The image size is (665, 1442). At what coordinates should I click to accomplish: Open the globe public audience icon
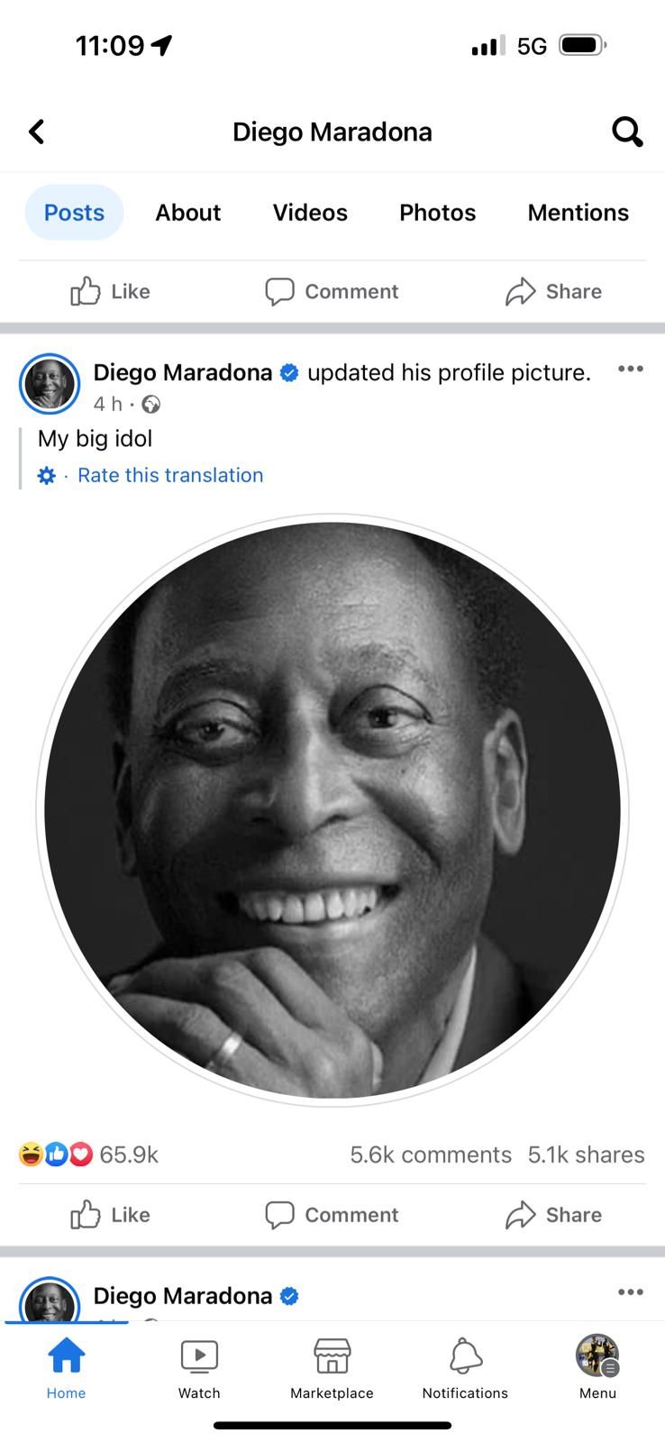151,405
